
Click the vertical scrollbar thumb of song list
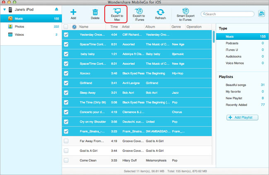click(x=214, y=36)
